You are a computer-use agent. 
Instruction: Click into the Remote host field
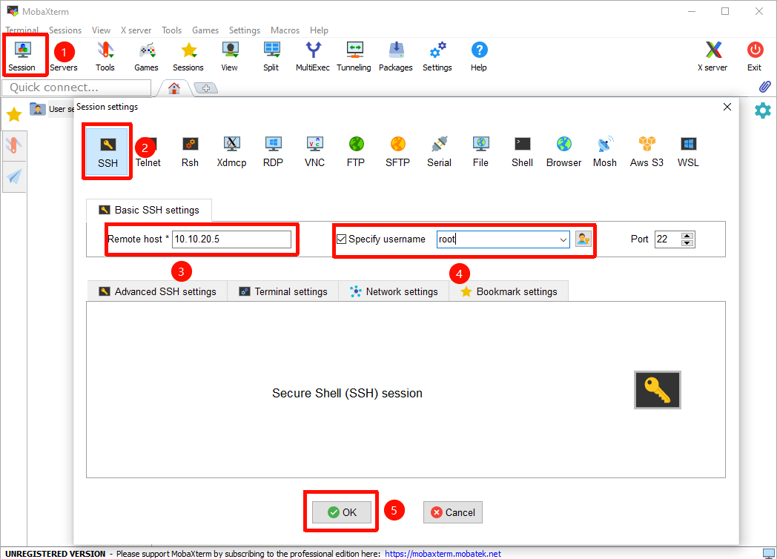[x=231, y=239]
